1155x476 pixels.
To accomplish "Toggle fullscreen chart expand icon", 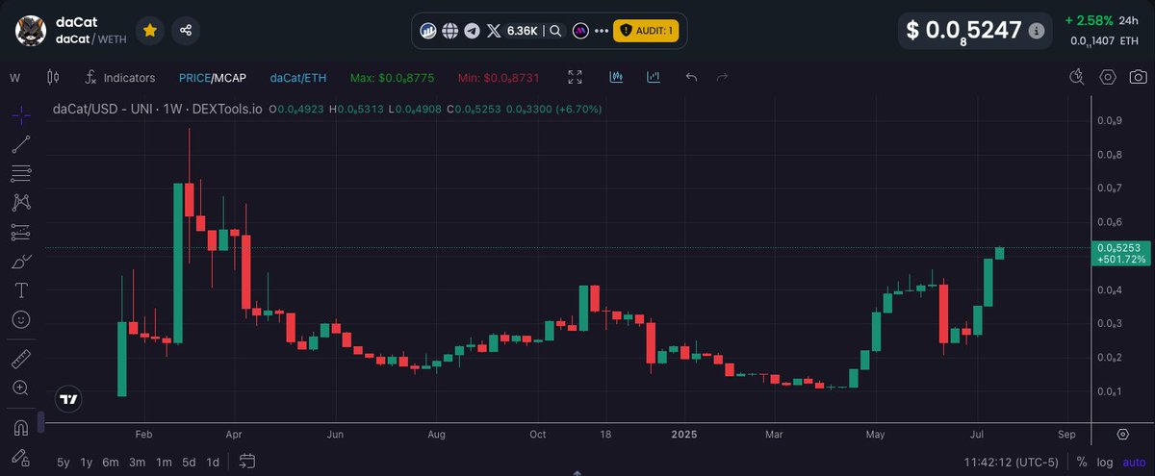I will (576, 77).
